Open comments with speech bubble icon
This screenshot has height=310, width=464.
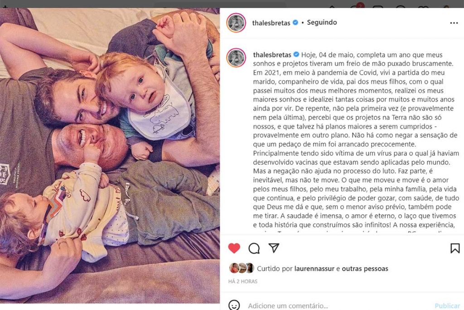click(254, 248)
